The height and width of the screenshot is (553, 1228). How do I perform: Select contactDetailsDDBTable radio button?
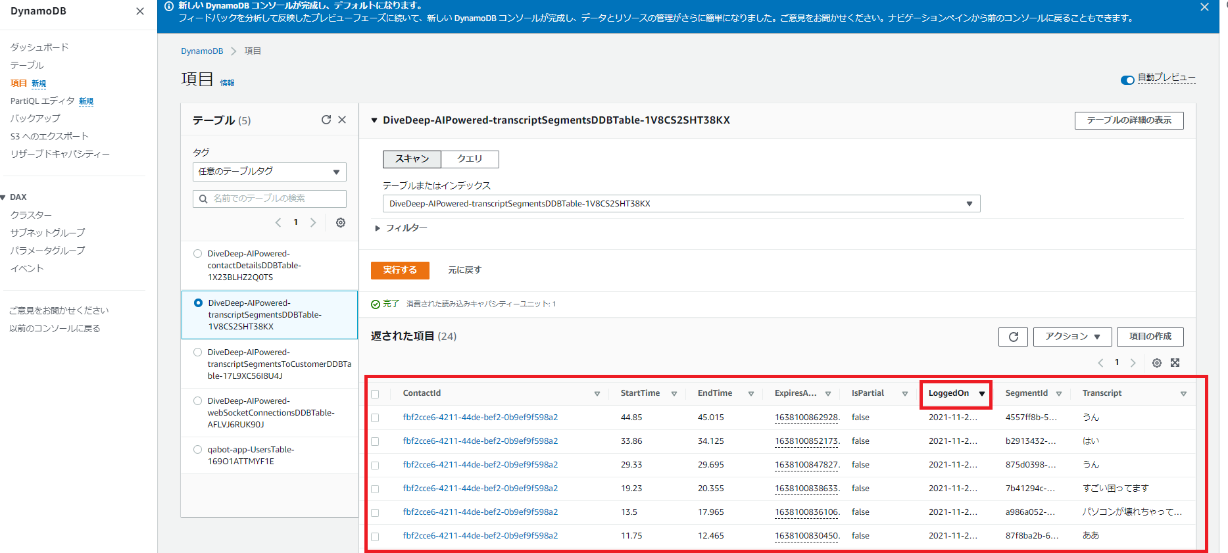[197, 254]
